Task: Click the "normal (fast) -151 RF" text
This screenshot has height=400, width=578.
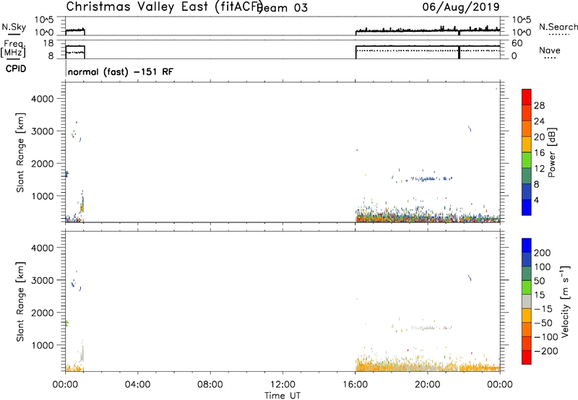Action: (120, 71)
